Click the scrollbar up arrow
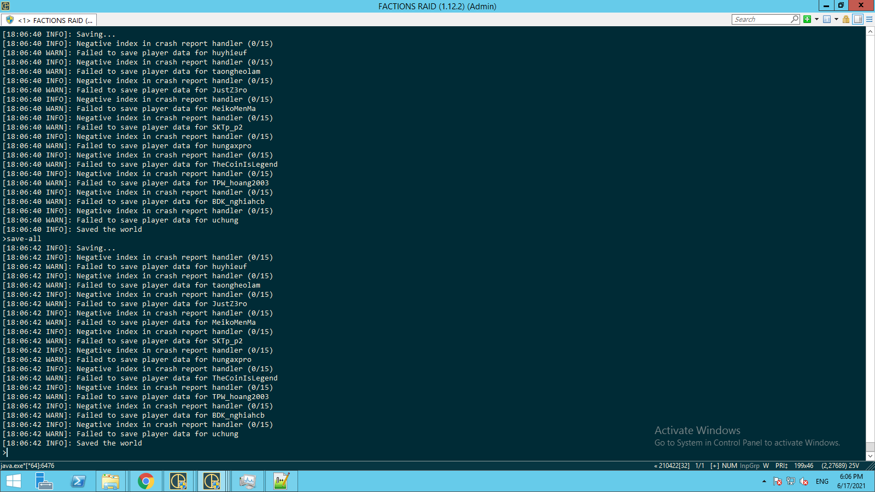This screenshot has width=875, height=492. point(870,31)
